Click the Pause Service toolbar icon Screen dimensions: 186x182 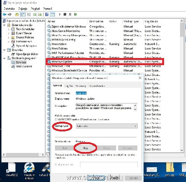click(x=70, y=15)
